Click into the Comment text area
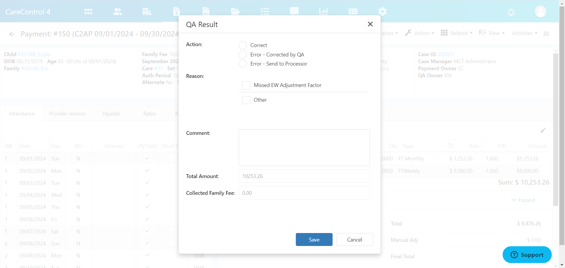The image size is (565, 268). tap(304, 148)
